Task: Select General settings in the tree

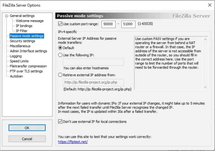Action: [x=22, y=16]
